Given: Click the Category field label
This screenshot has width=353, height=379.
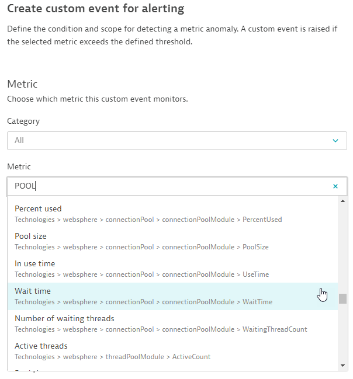Looking at the screenshot, I should pos(23,121).
